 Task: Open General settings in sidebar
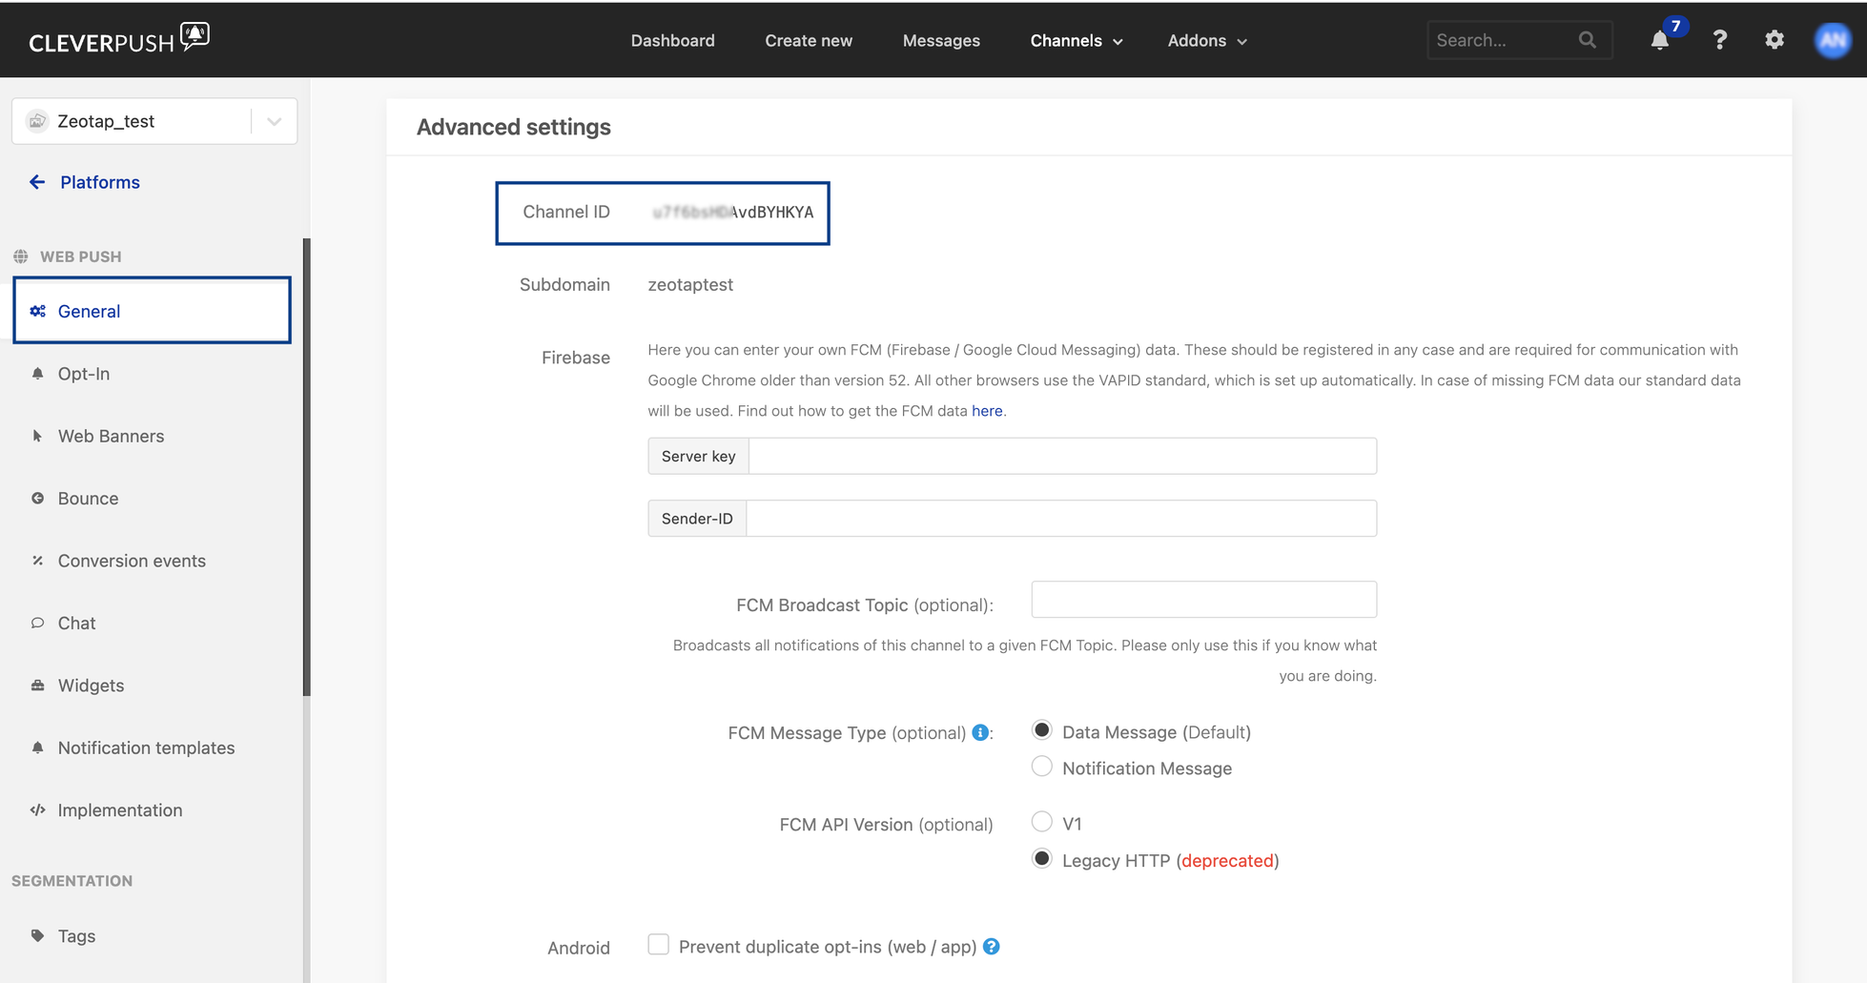[x=152, y=311]
